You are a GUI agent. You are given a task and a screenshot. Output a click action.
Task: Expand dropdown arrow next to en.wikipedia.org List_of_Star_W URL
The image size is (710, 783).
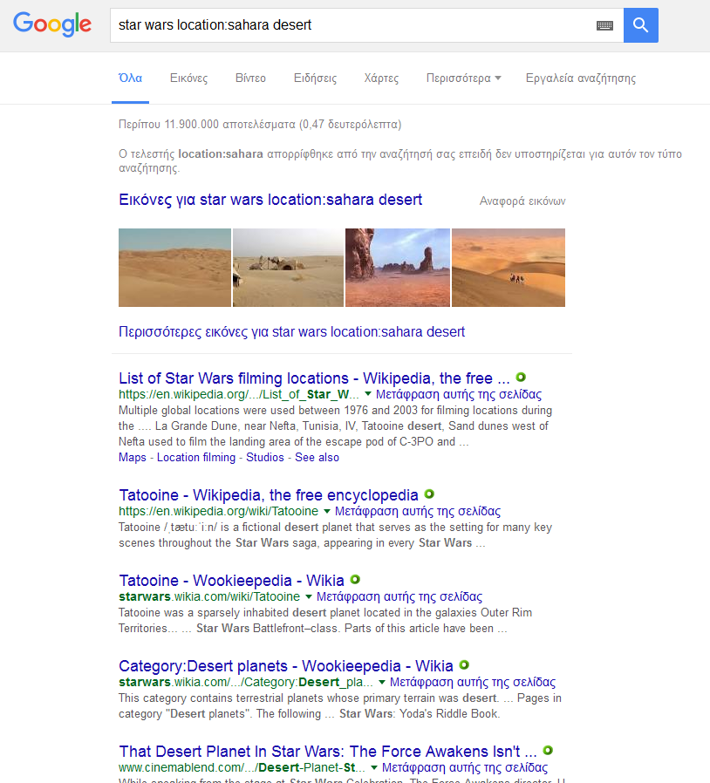tap(368, 394)
